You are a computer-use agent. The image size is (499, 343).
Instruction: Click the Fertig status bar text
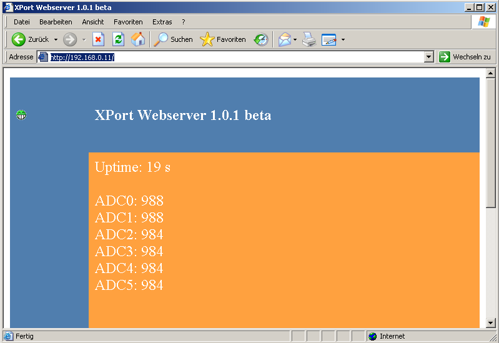24,336
